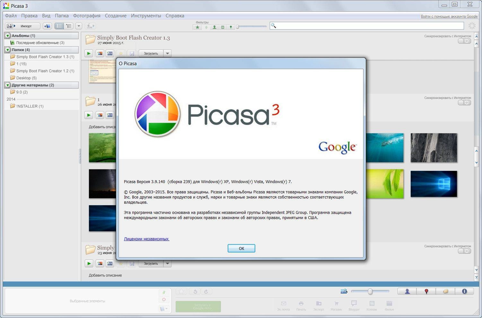This screenshot has height=318, width=482.
Task: Click the red clear circle in selection tray
Action: pos(164,300)
